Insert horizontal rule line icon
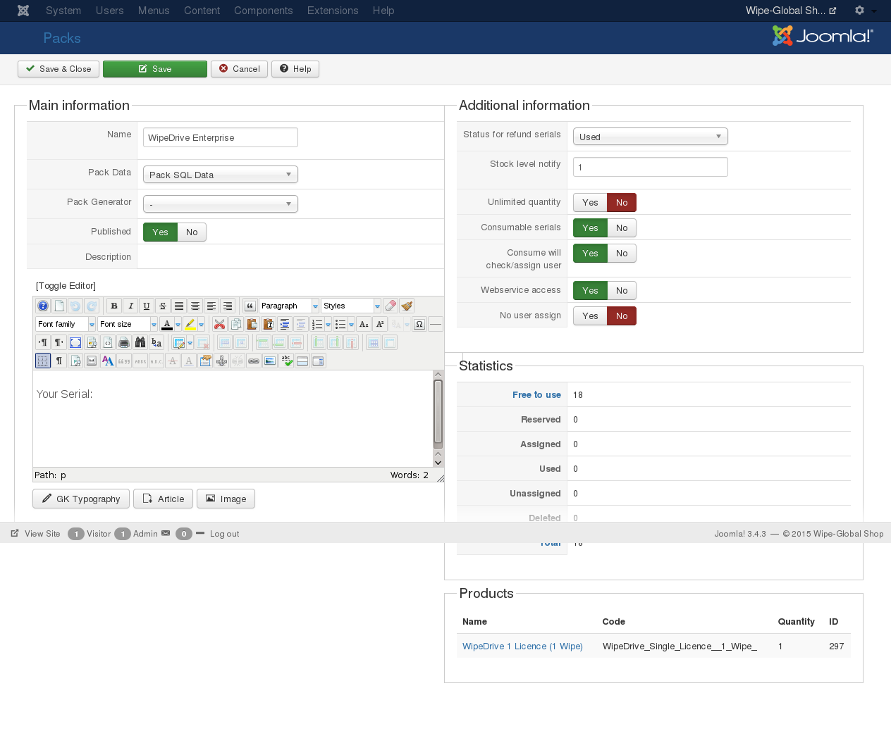 pyautogui.click(x=436, y=324)
